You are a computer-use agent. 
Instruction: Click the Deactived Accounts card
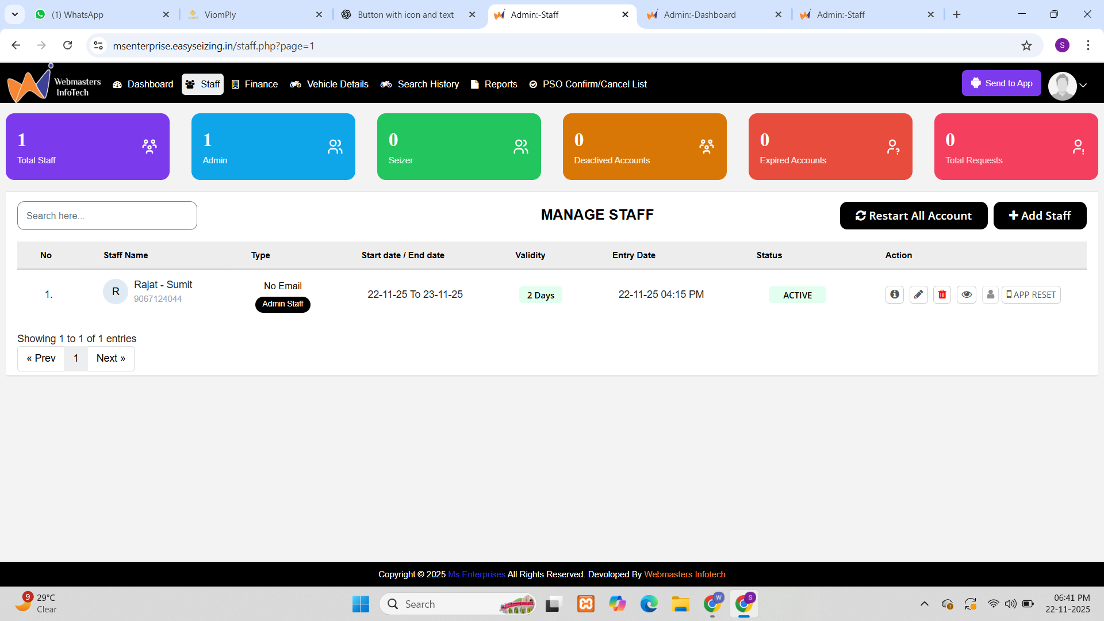coord(645,147)
